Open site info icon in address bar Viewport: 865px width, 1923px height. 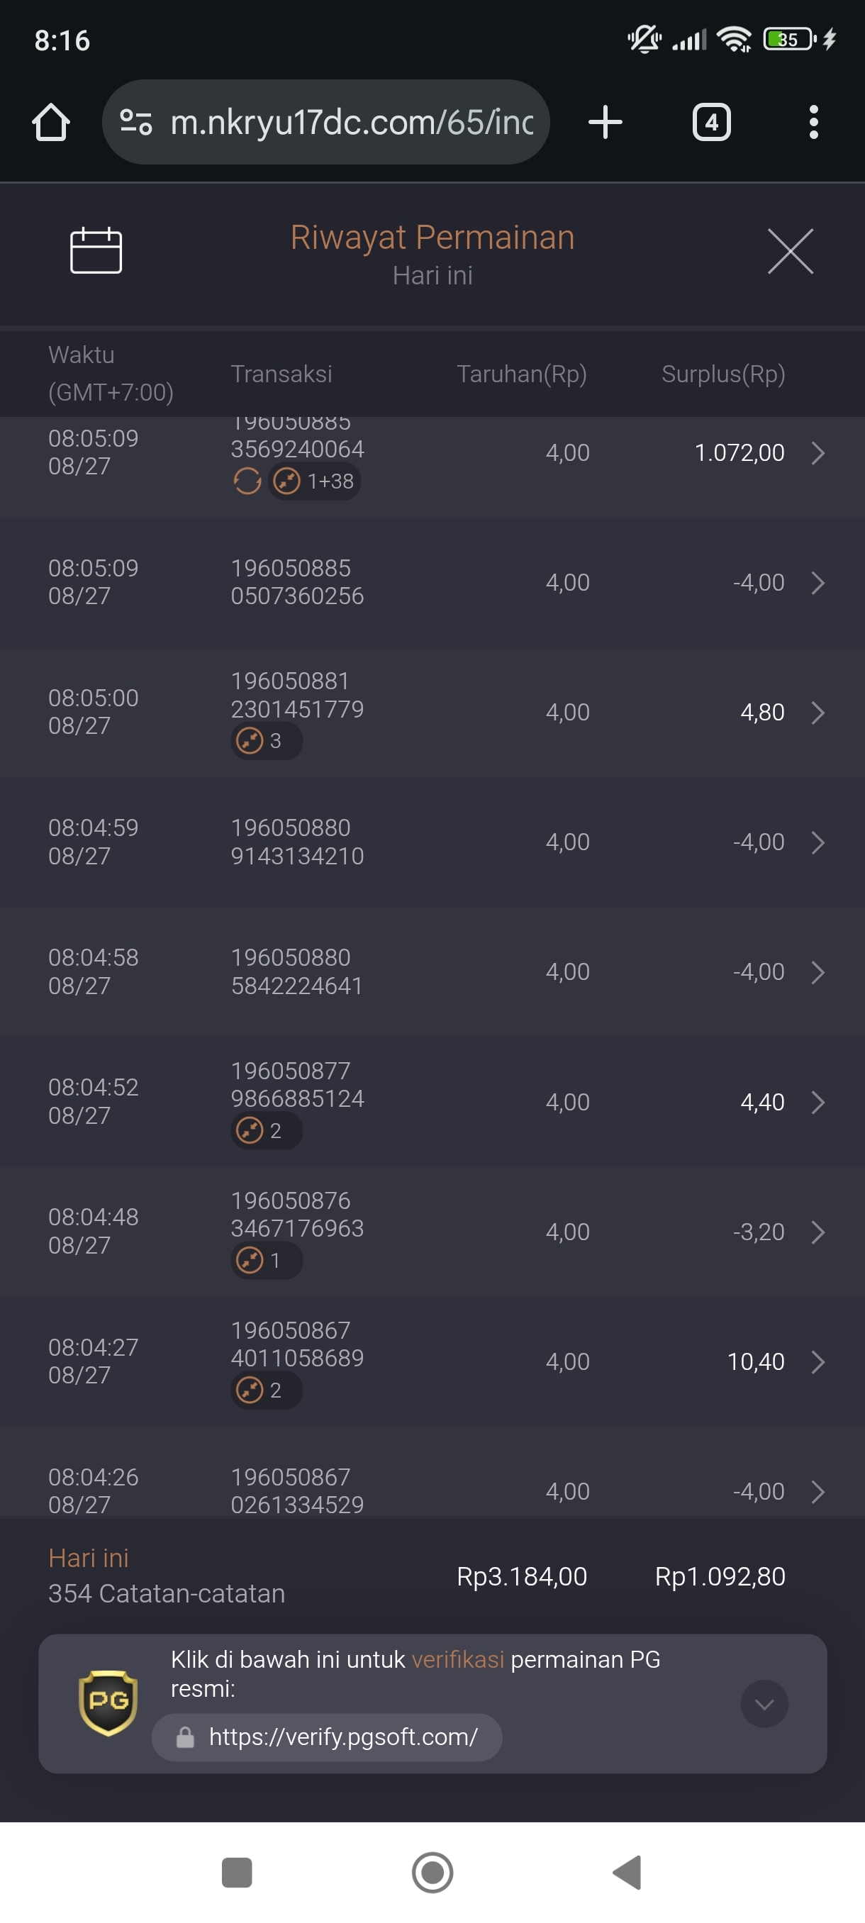pos(137,122)
